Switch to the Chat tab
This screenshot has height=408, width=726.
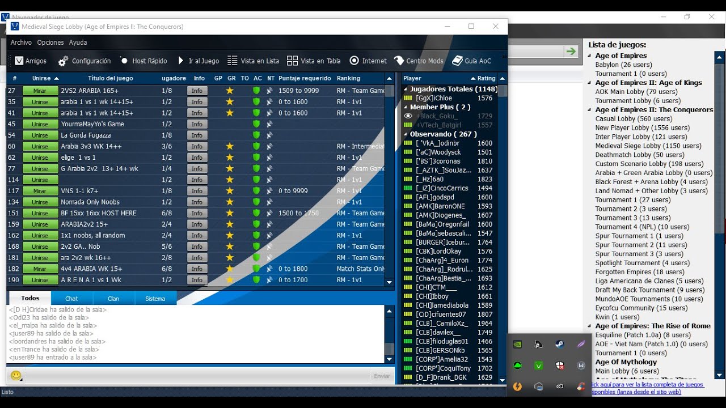(x=71, y=299)
